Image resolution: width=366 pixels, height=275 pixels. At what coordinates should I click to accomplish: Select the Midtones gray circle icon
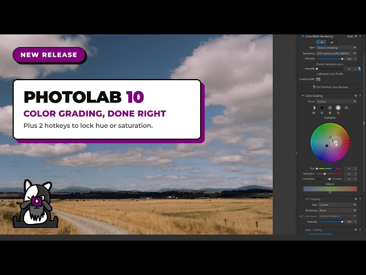tap(330, 108)
